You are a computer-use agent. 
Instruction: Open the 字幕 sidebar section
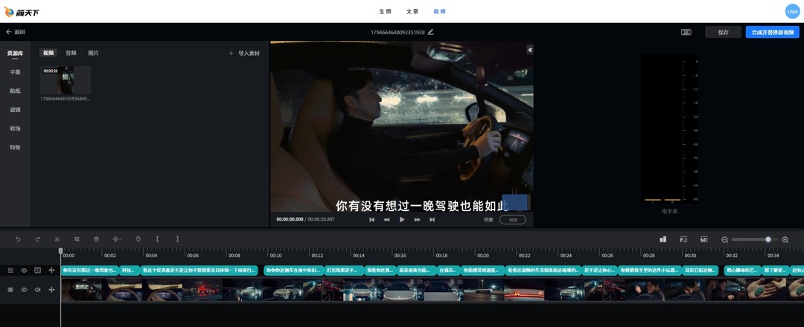point(15,72)
